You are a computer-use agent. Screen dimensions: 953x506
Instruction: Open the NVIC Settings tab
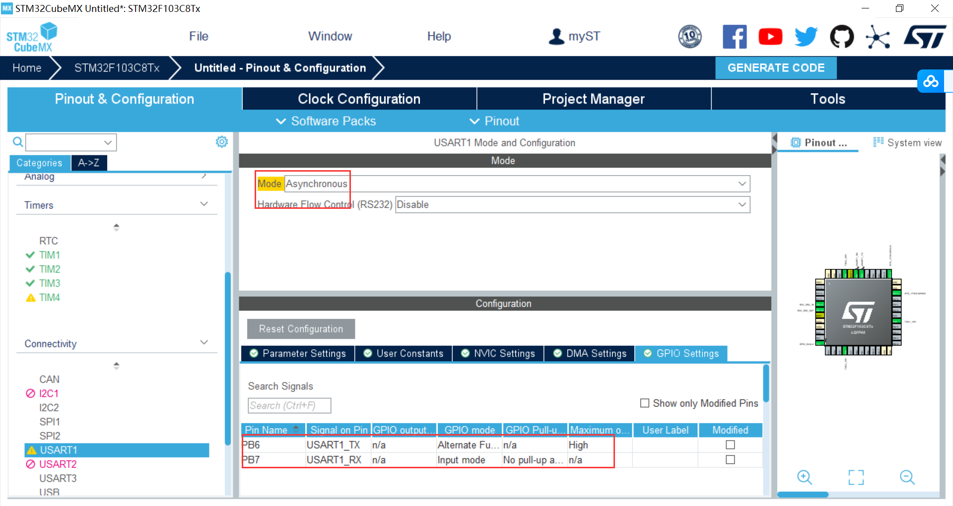tap(498, 353)
